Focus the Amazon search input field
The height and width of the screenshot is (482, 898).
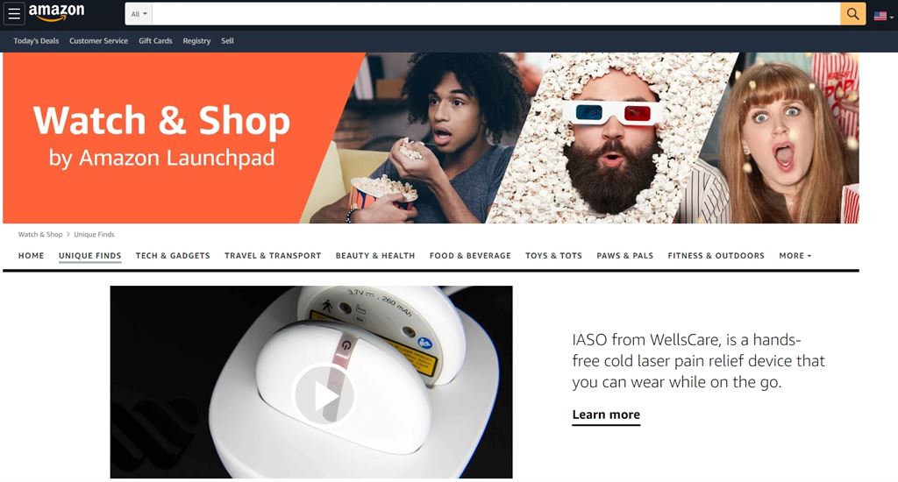click(x=496, y=14)
